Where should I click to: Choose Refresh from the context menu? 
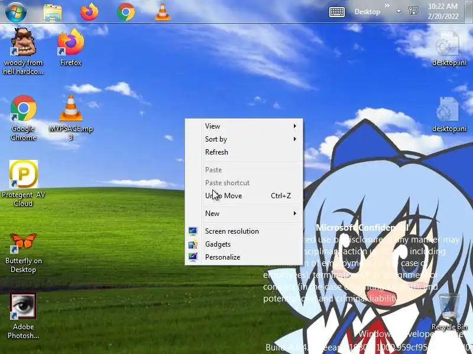244,152
